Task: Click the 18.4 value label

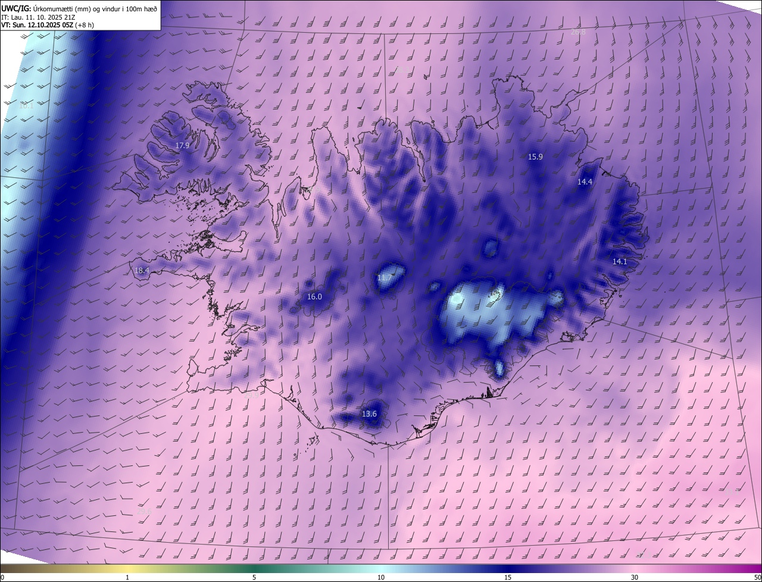Action: (142, 270)
